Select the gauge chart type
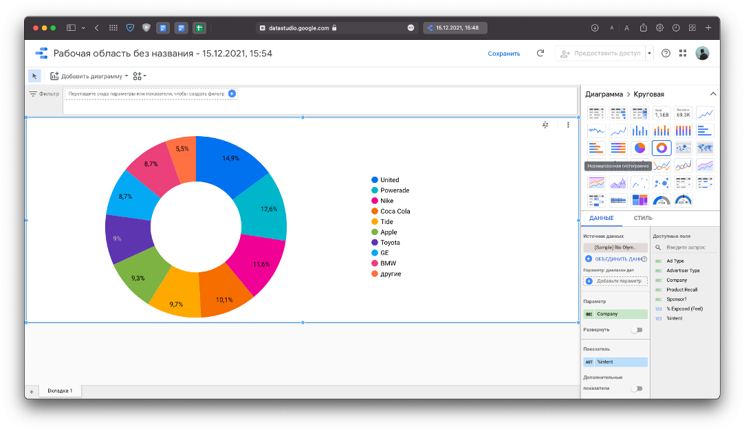 [x=661, y=200]
